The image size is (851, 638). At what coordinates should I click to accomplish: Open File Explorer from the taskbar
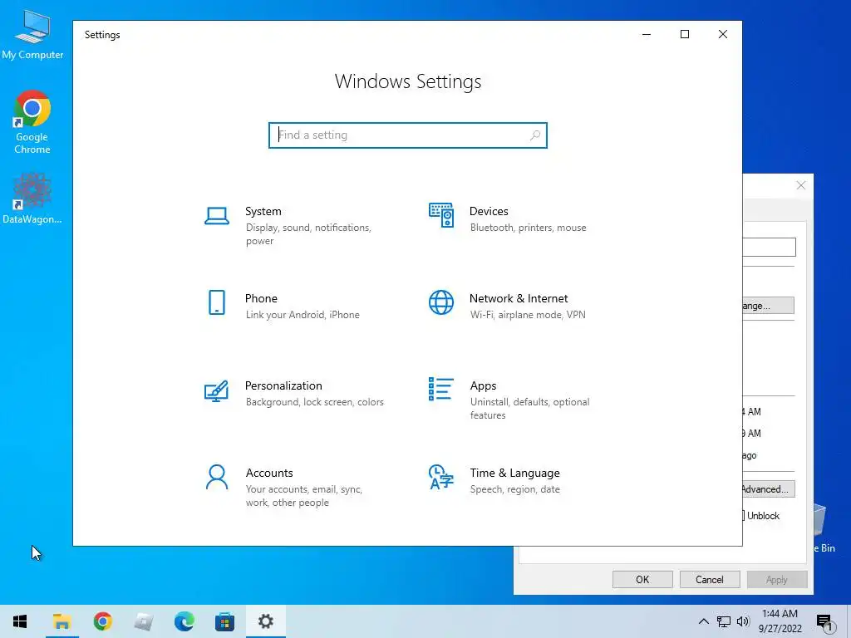click(x=61, y=621)
